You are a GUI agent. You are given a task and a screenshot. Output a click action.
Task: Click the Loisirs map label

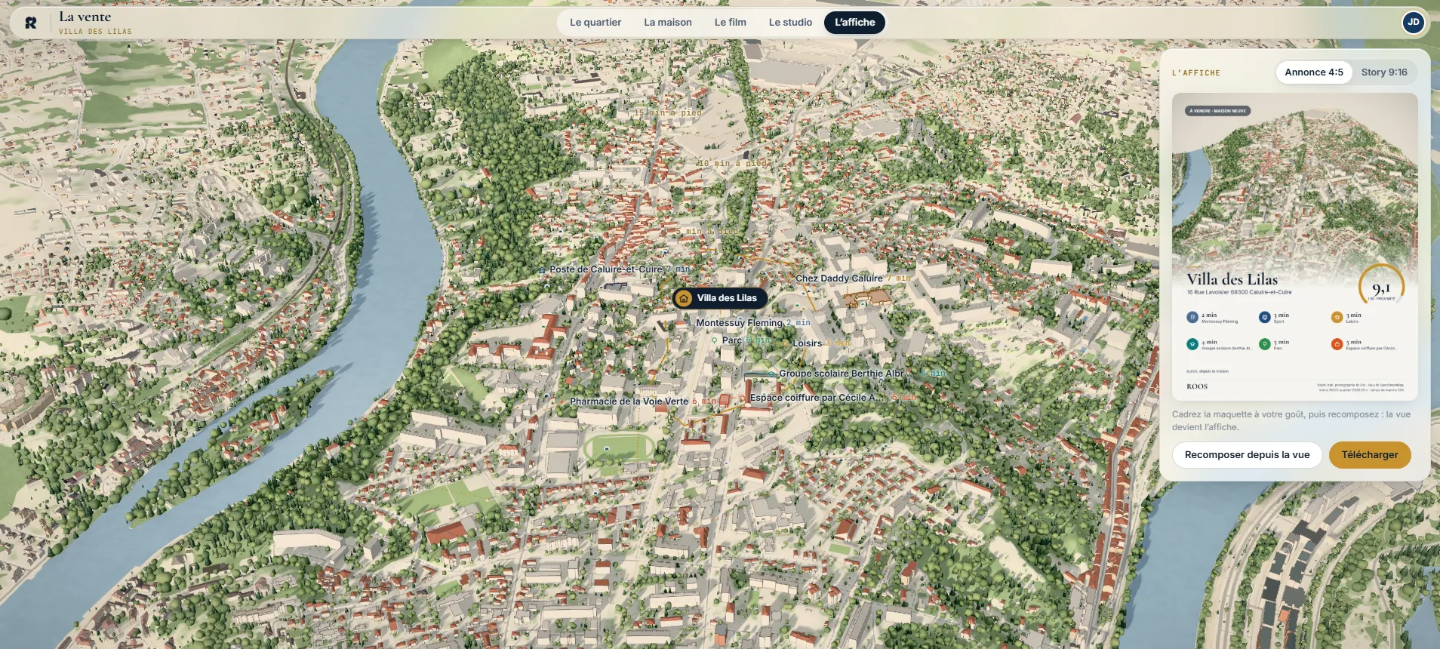pos(807,343)
